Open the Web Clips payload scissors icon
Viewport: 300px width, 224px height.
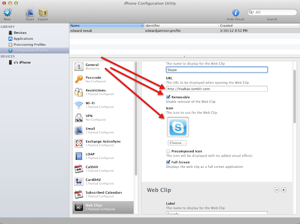pos(79,207)
